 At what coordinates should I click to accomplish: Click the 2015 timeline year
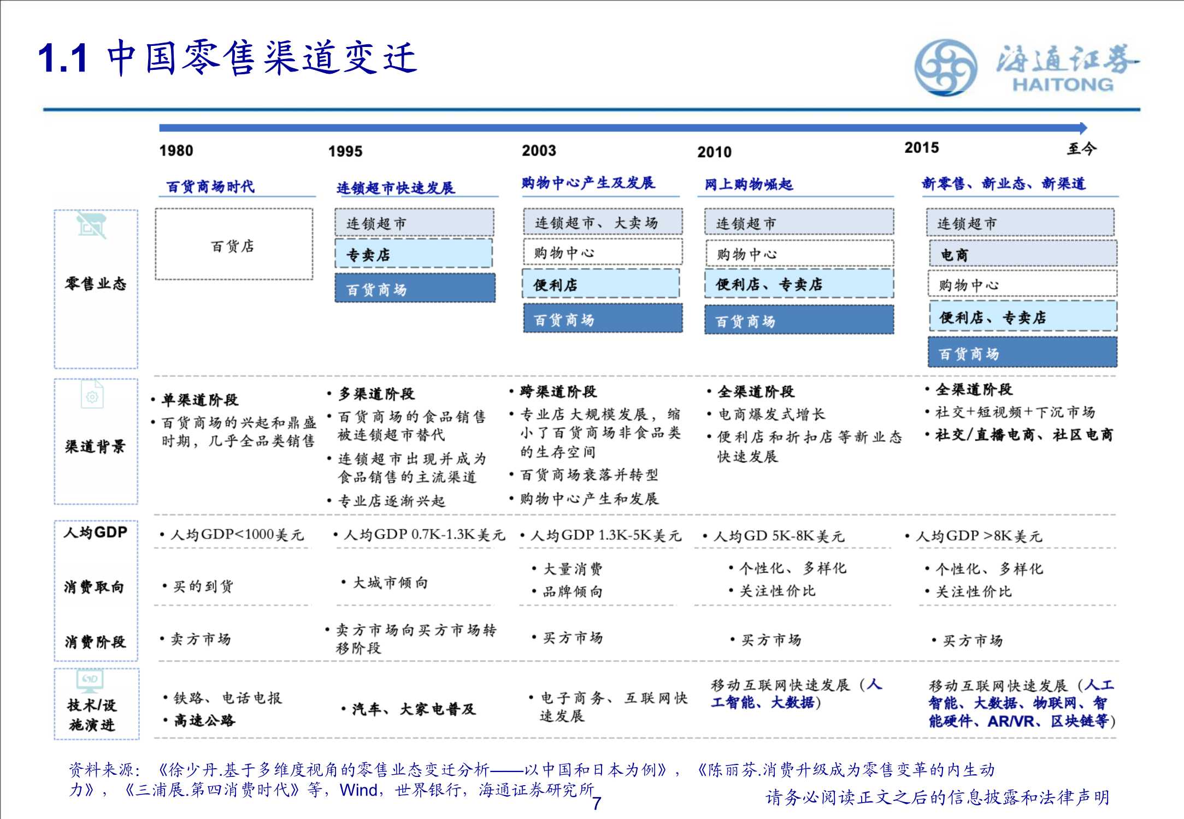[922, 147]
